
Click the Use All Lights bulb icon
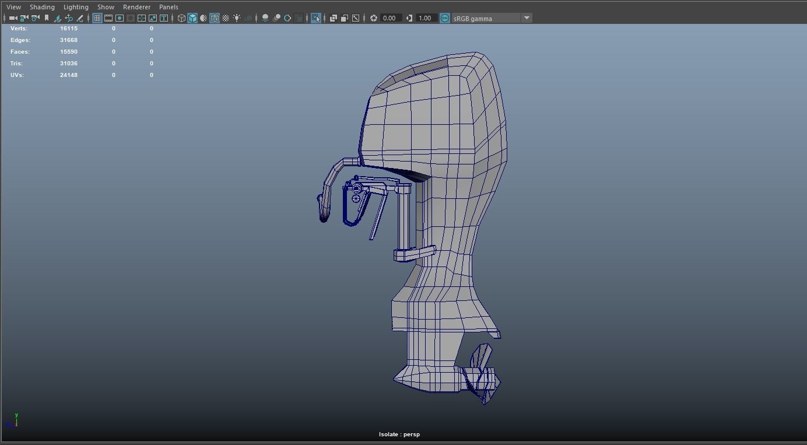(x=237, y=18)
